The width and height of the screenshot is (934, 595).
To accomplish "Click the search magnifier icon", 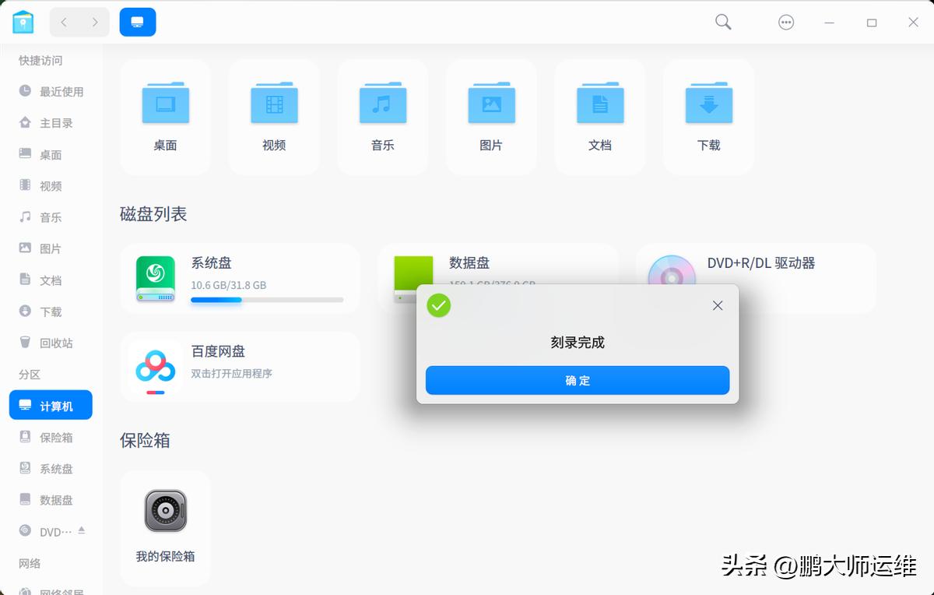I will [722, 22].
